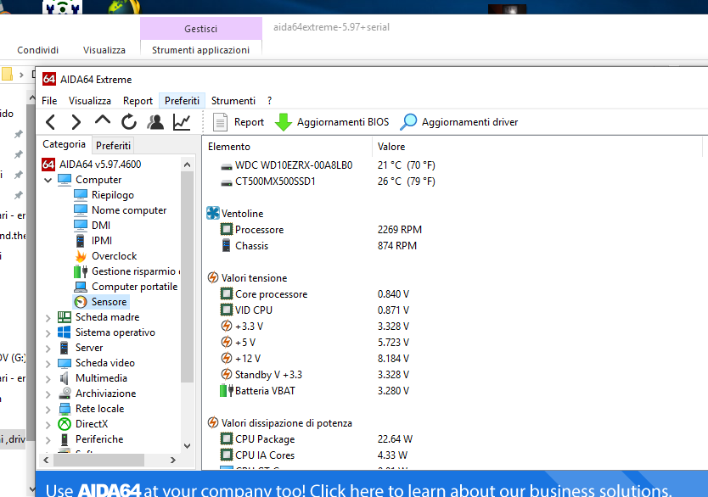Open the Visualizza tab in Explorer ribbon

point(104,50)
